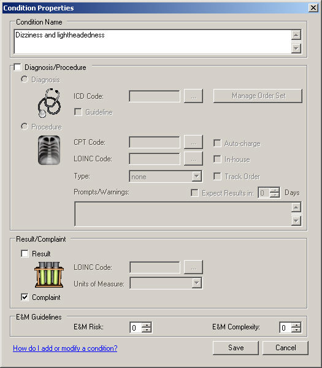Open the Procedure LOINC Code browse button
The height and width of the screenshot is (368, 322).
click(193, 159)
